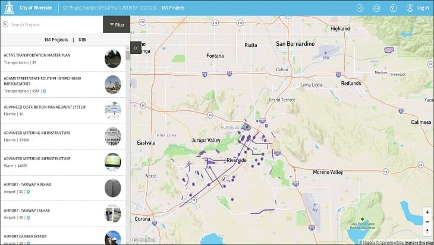The image size is (434, 245).
Task: Collapse the project list side panel
Action: pos(136,48)
